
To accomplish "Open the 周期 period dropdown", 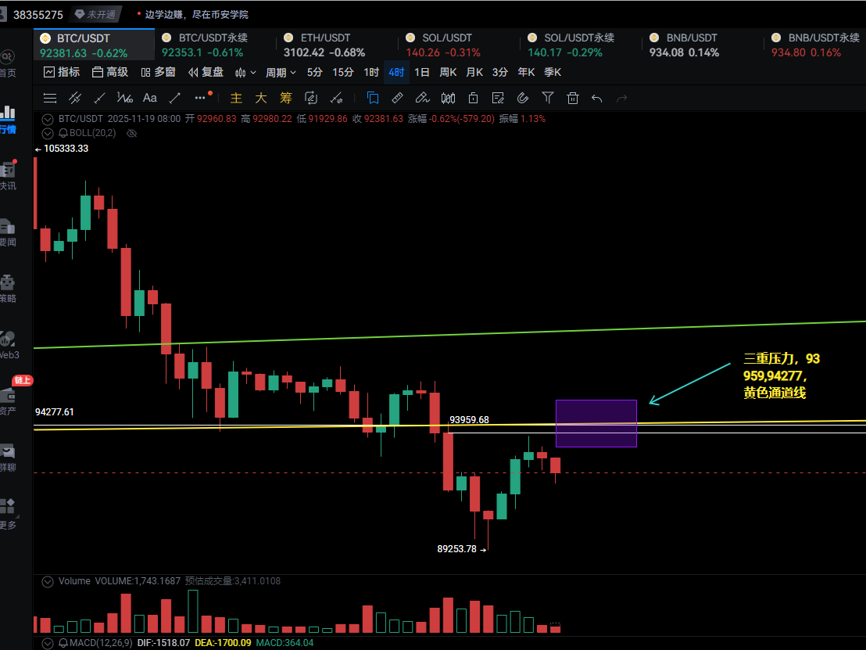I will [x=281, y=73].
